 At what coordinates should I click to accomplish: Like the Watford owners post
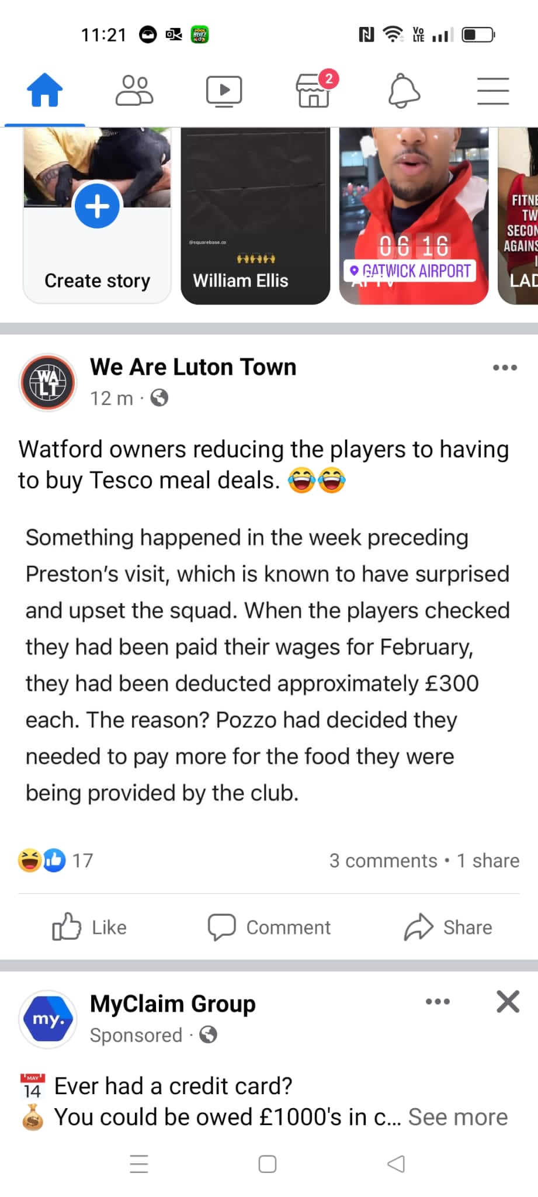pyautogui.click(x=90, y=927)
